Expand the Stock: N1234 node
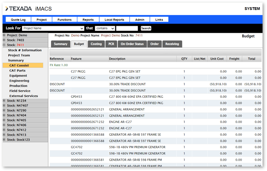 click(4, 101)
